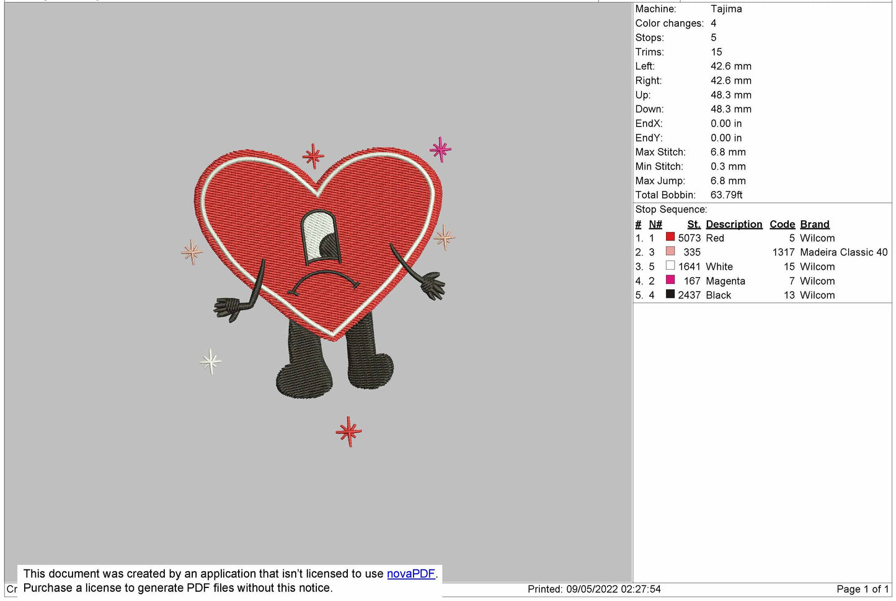Viewport: 896px width, 601px height.
Task: Choose the White thread color swatch
Action: (x=670, y=265)
